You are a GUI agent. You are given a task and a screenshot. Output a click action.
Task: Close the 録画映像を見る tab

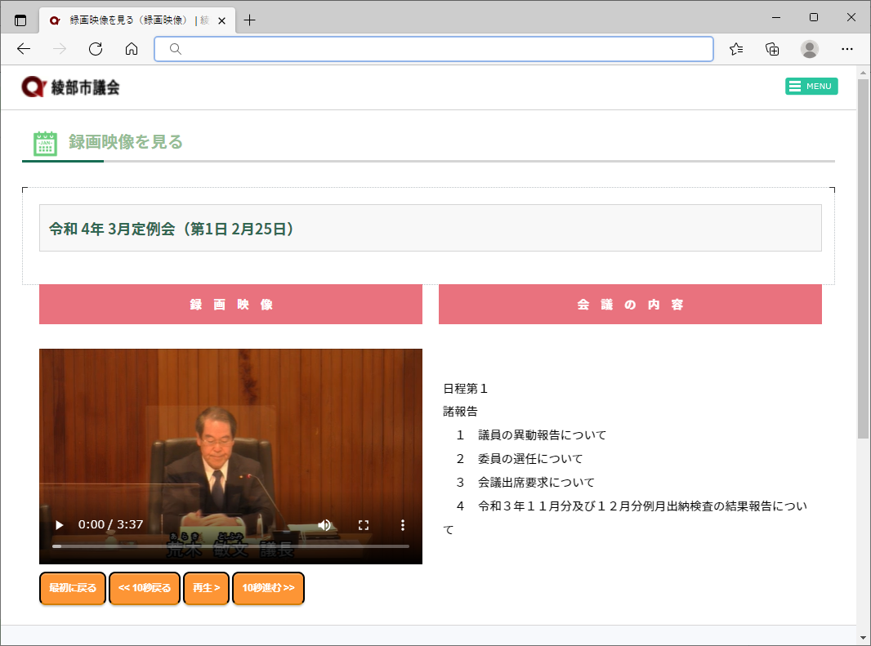221,20
